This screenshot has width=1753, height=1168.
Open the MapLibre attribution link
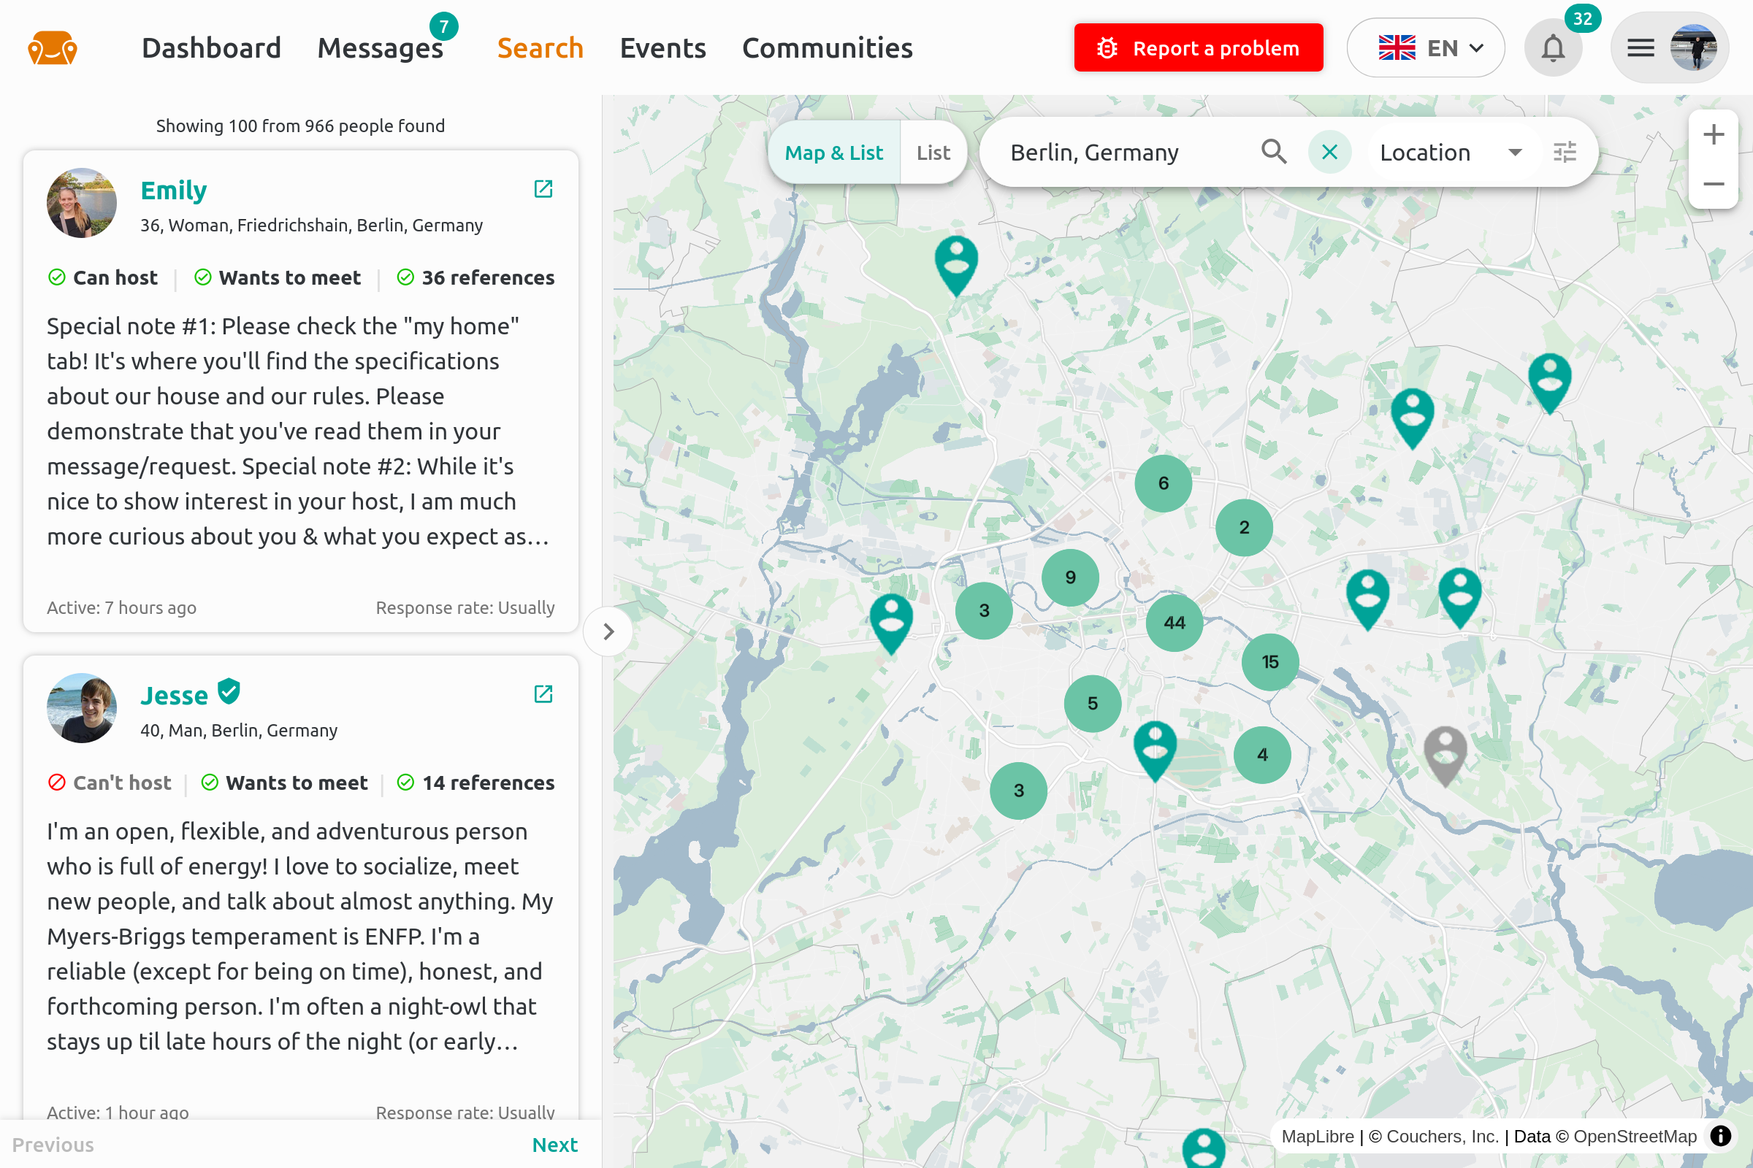[1317, 1137]
